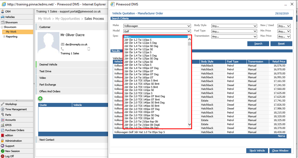Click the spec list scrollbar thumb
The height and width of the screenshot is (158, 298).
point(190,44)
